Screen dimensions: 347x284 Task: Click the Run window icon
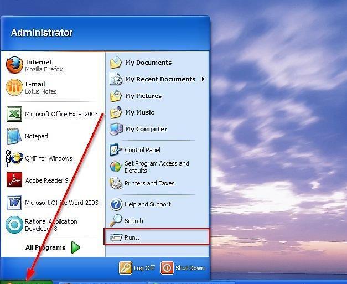pos(116,237)
